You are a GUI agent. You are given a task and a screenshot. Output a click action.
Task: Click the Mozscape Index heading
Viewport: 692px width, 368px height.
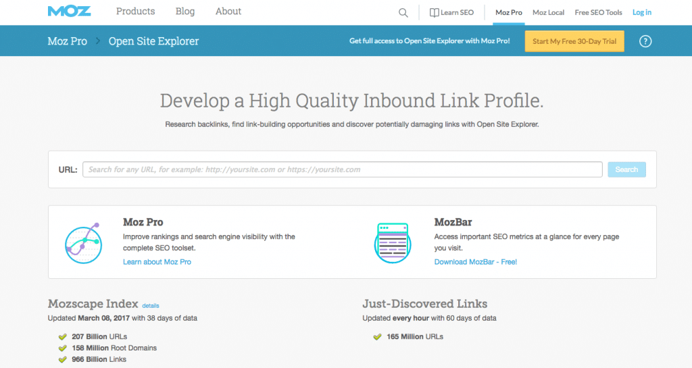(93, 304)
